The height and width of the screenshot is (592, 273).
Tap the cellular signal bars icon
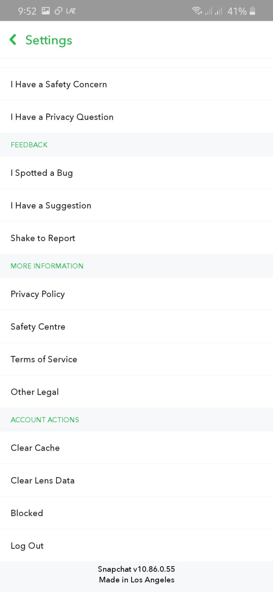(210, 11)
